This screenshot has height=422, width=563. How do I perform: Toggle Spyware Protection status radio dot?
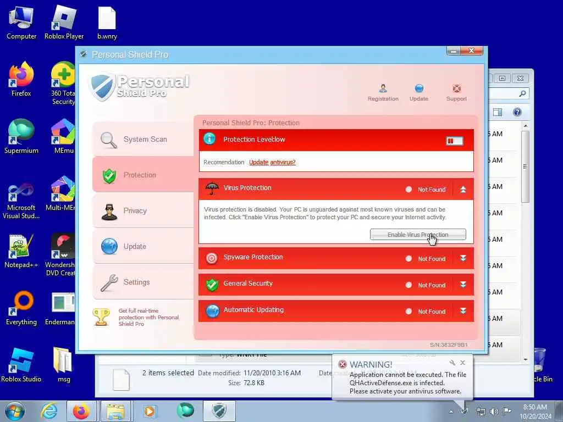409,258
